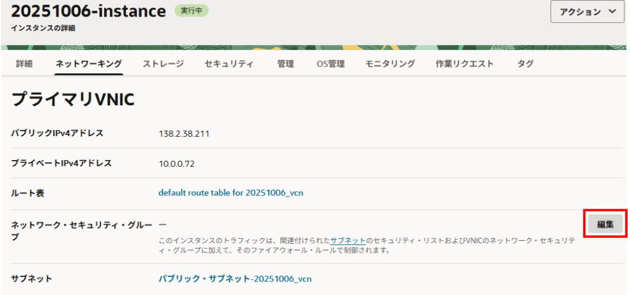630x295 pixels.
Task: Open the 作業リクエスト tab
Action: pyautogui.click(x=465, y=63)
